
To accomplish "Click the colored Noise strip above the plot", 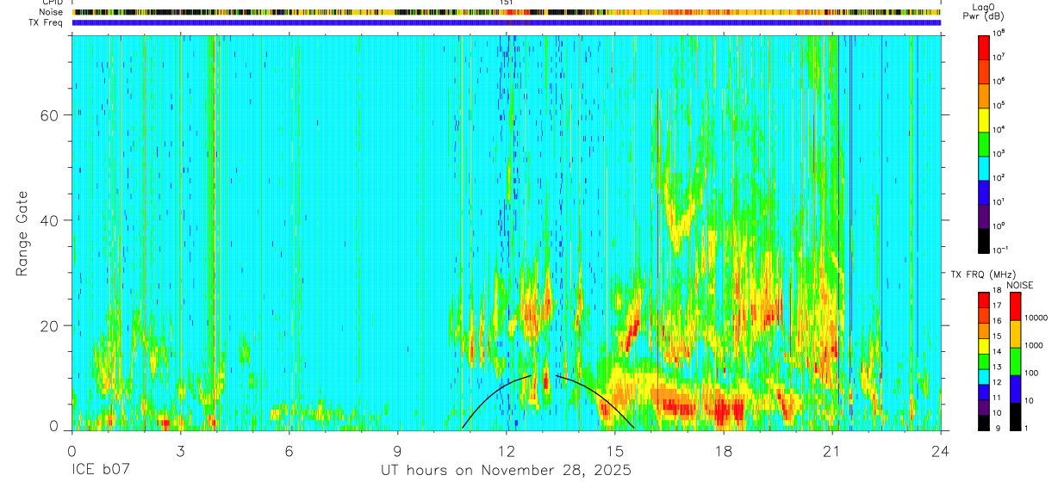I will pos(507,12).
